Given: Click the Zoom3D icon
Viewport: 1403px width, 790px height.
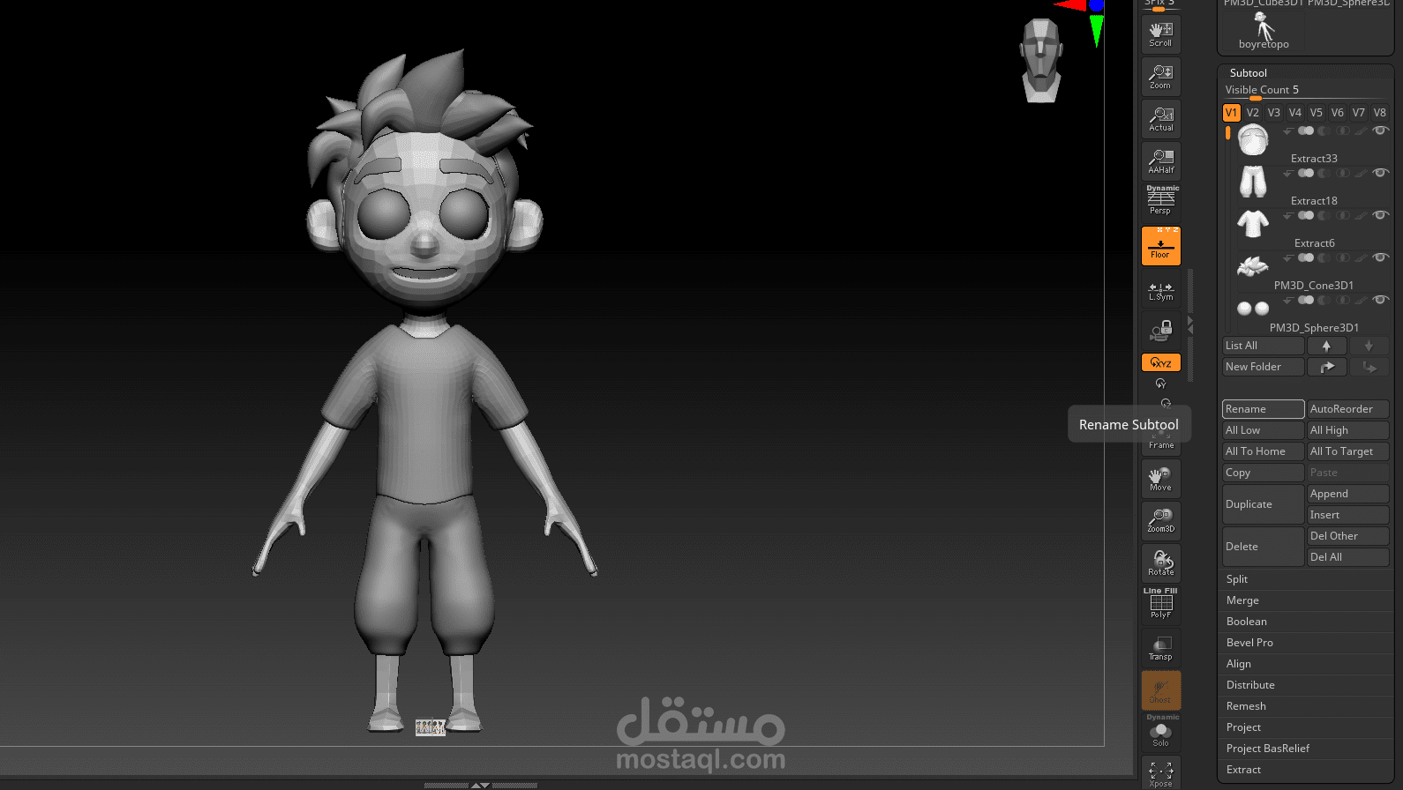Looking at the screenshot, I should point(1160,521).
